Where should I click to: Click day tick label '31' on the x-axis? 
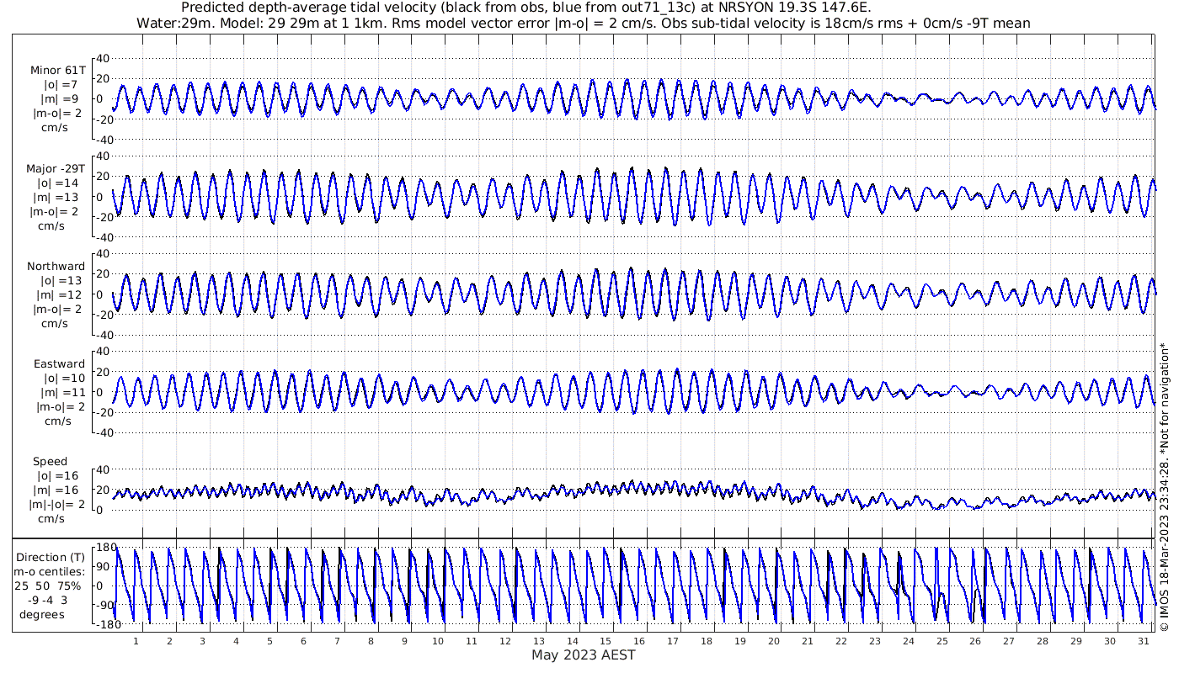(1143, 641)
